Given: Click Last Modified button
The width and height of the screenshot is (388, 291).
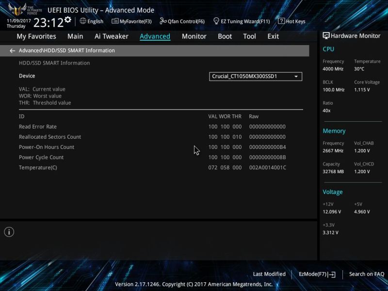Looking at the screenshot, I should pyautogui.click(x=269, y=274).
